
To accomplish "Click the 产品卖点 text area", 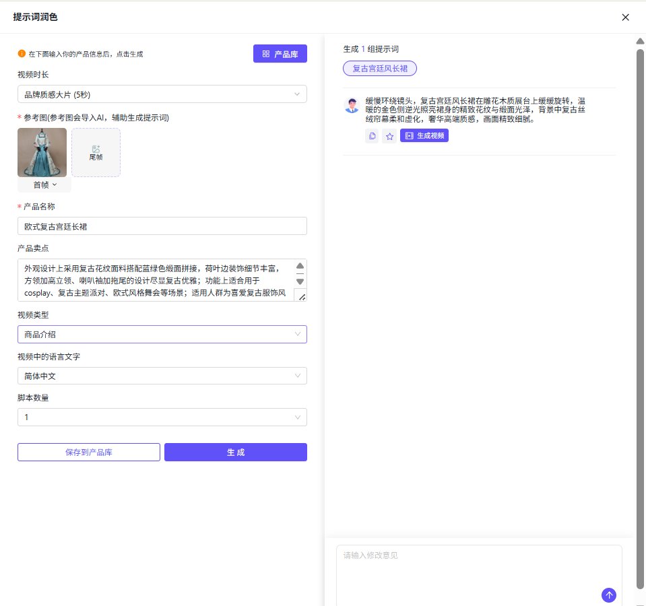I will (x=156, y=280).
